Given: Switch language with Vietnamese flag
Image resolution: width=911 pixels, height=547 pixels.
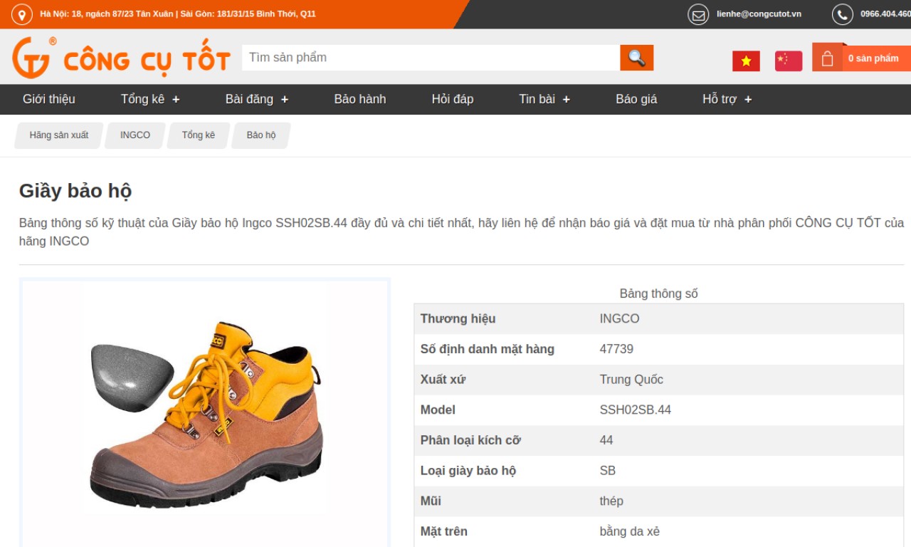Looking at the screenshot, I should (746, 61).
